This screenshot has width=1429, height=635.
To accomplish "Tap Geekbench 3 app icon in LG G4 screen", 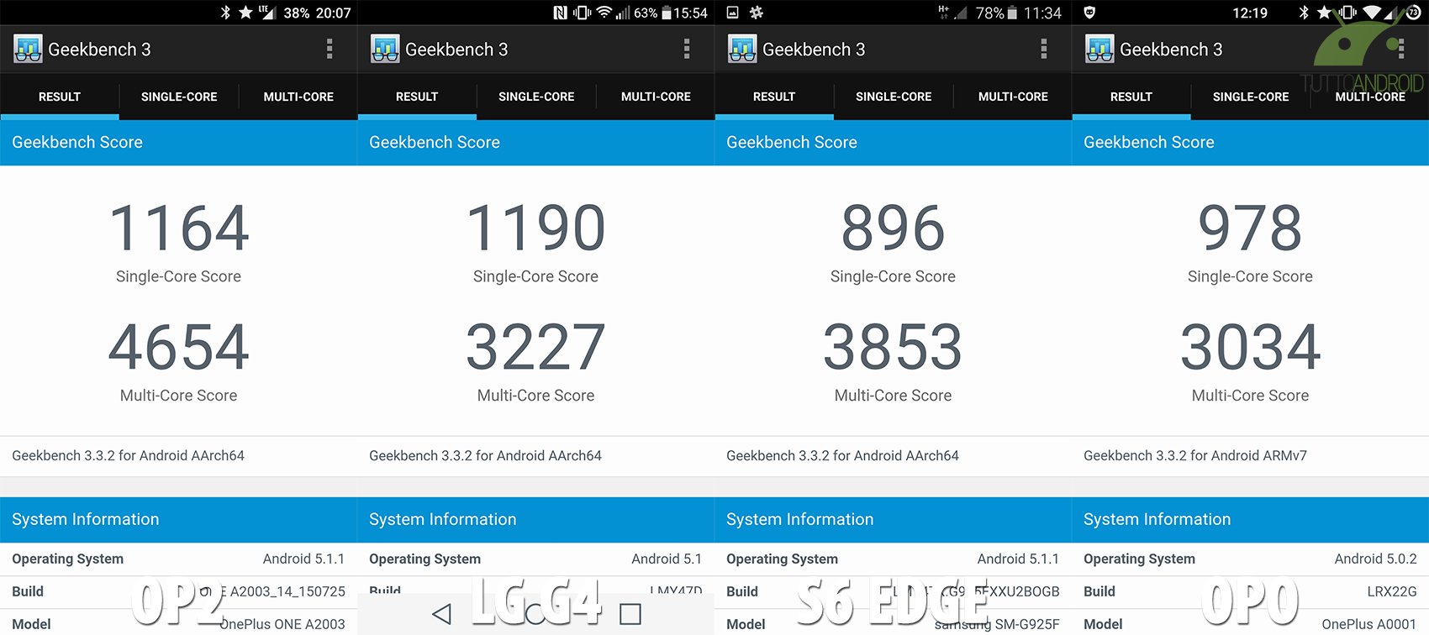I will pyautogui.click(x=385, y=49).
